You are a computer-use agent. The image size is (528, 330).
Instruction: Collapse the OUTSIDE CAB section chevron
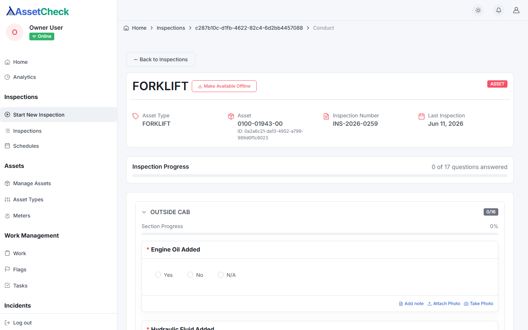(x=144, y=212)
